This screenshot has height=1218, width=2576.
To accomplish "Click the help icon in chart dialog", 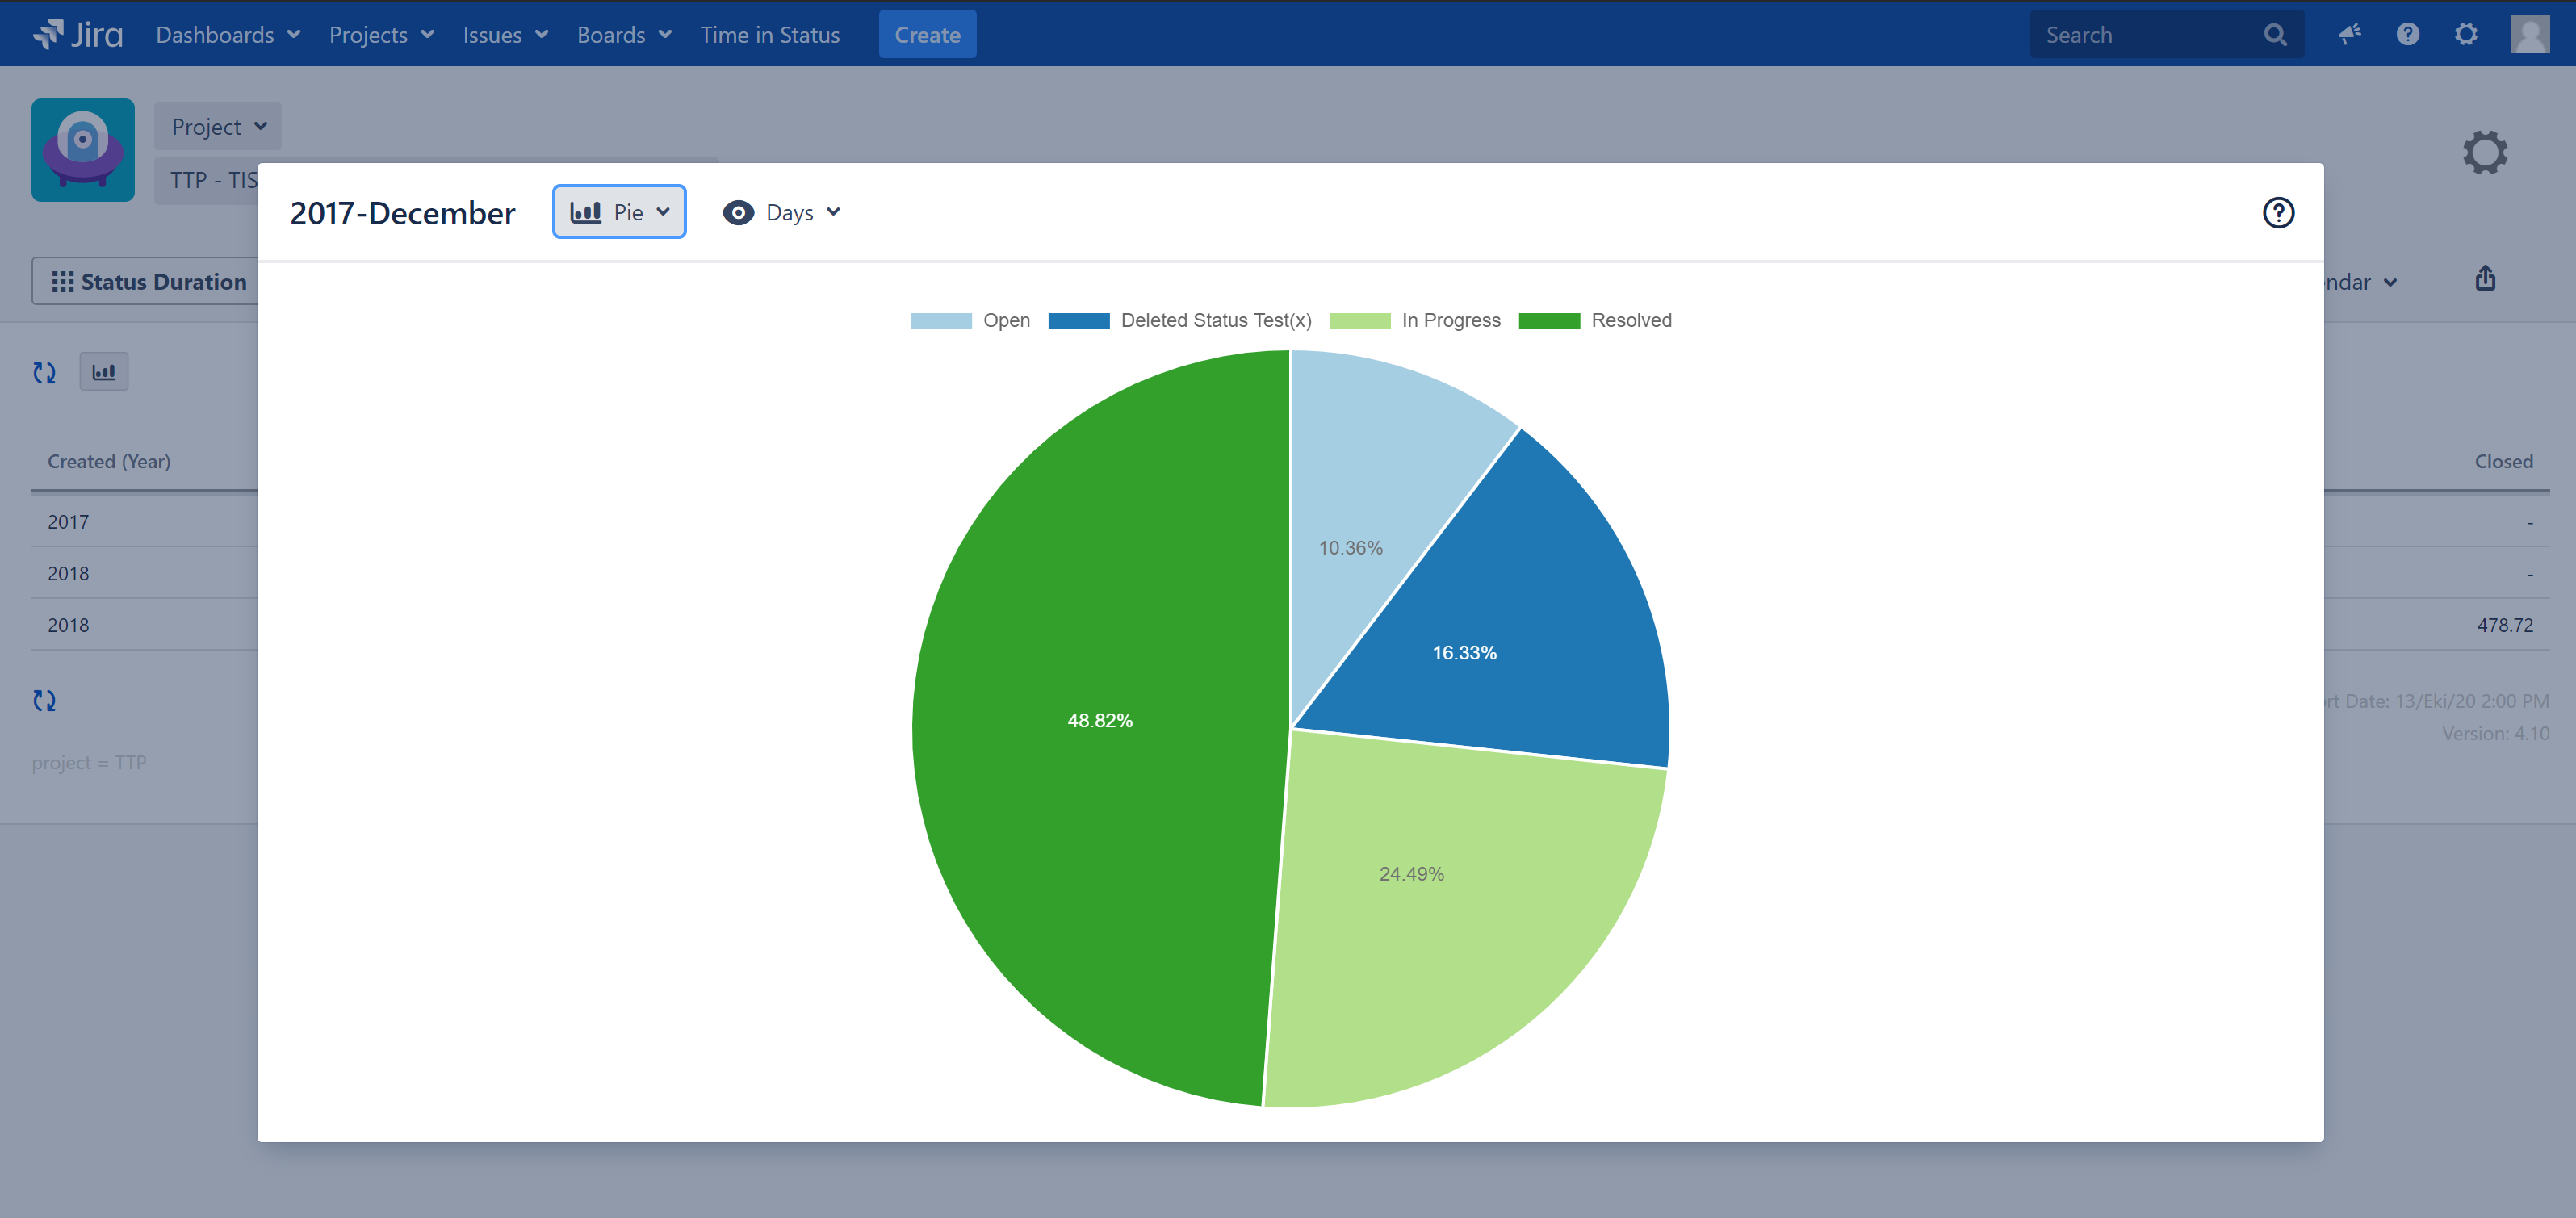I will [2277, 213].
